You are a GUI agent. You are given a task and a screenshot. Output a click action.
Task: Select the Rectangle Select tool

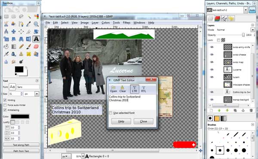6,16
